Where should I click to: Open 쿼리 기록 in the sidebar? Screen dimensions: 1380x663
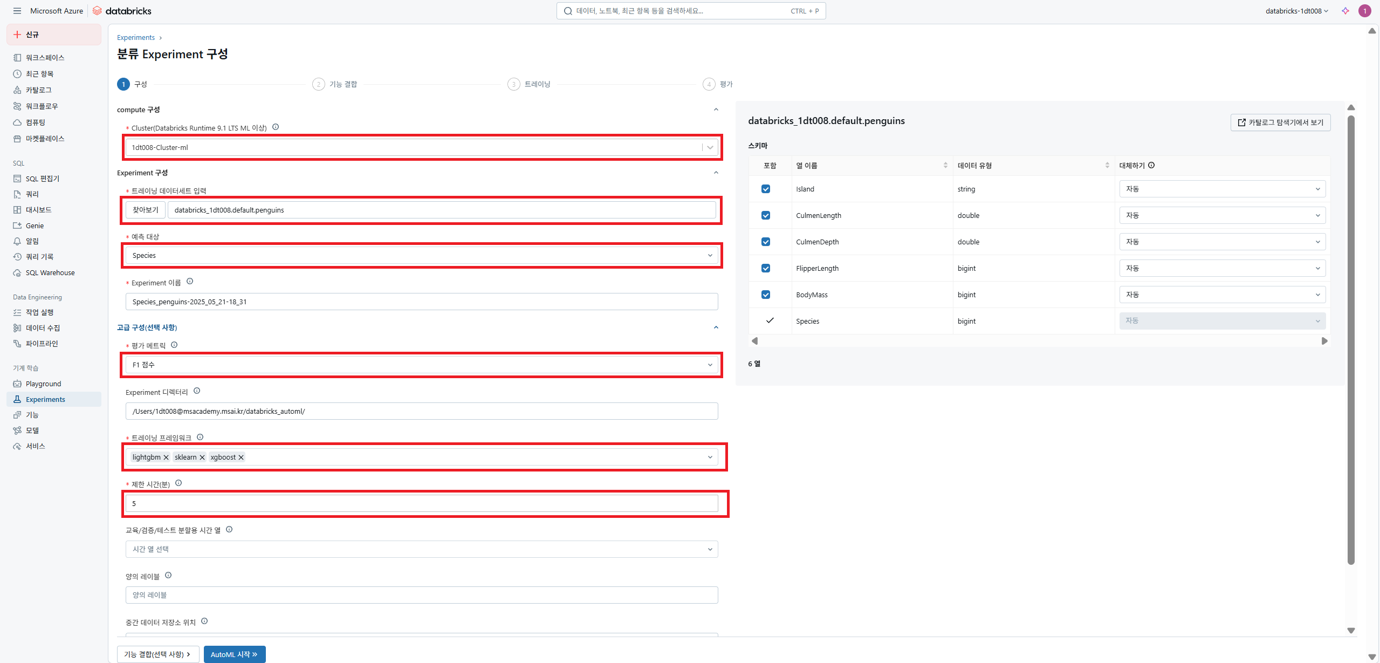[54, 256]
